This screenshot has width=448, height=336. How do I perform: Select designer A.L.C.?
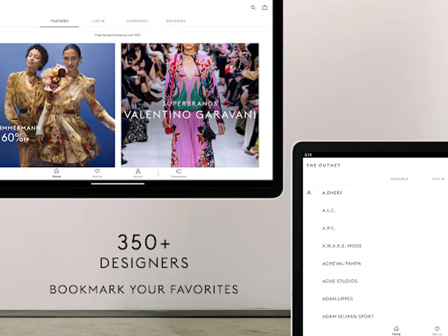(329, 211)
